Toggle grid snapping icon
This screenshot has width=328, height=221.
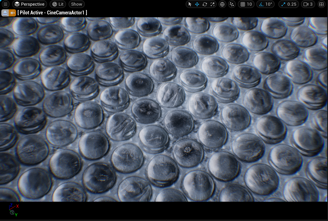(x=242, y=4)
